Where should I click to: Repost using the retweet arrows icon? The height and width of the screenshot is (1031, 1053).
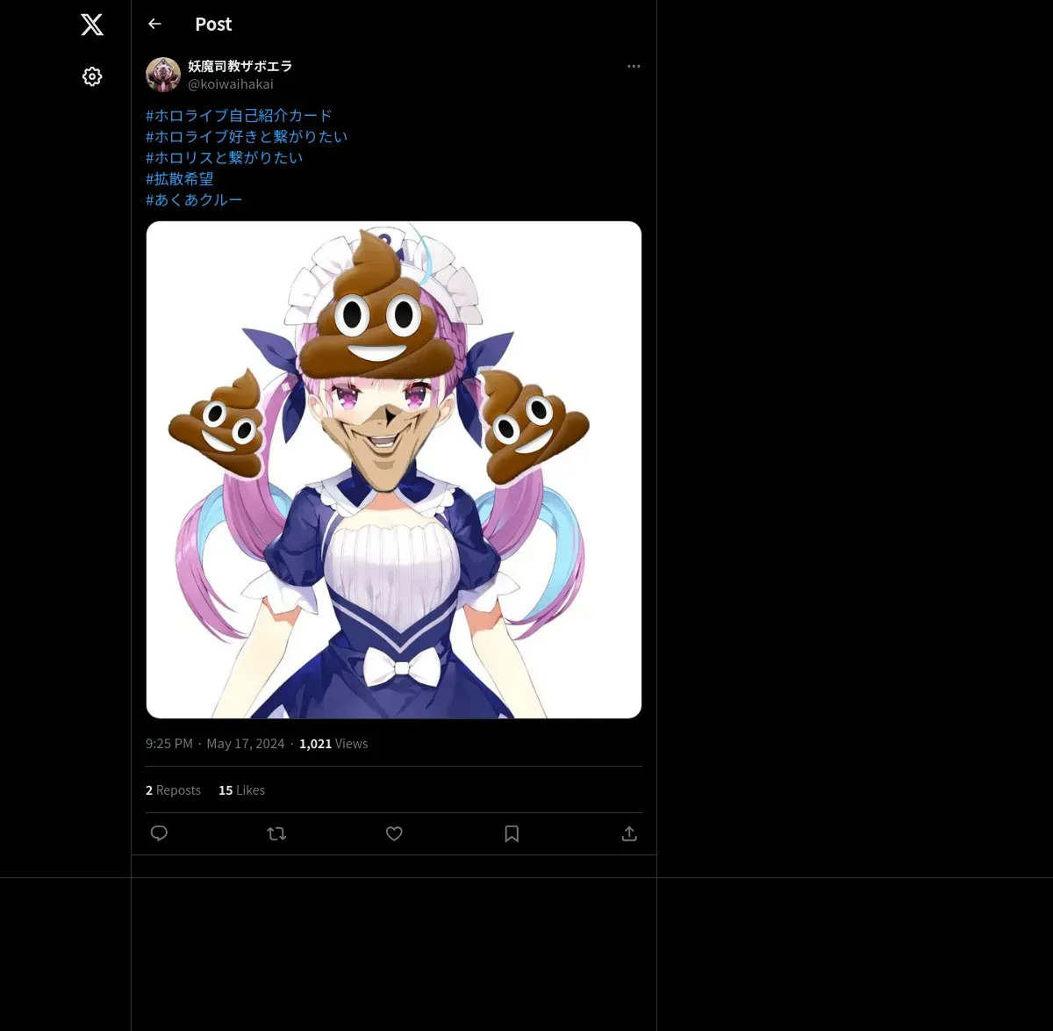(276, 833)
